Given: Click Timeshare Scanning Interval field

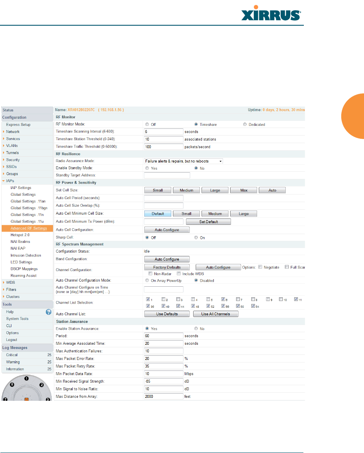Looking at the screenshot, I should pos(164,131).
